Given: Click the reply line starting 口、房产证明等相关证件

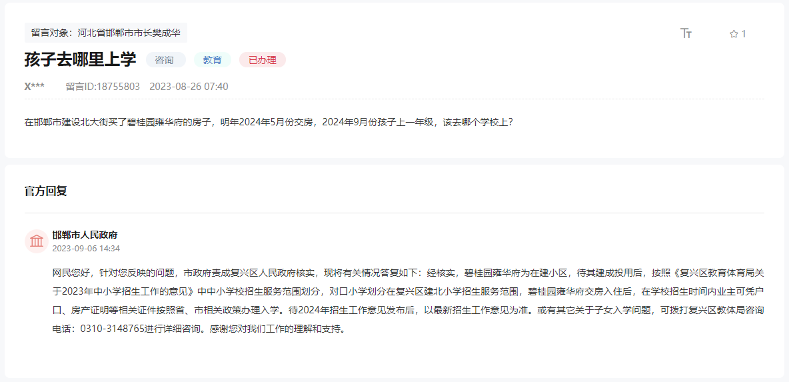Looking at the screenshot, I should point(408,311).
